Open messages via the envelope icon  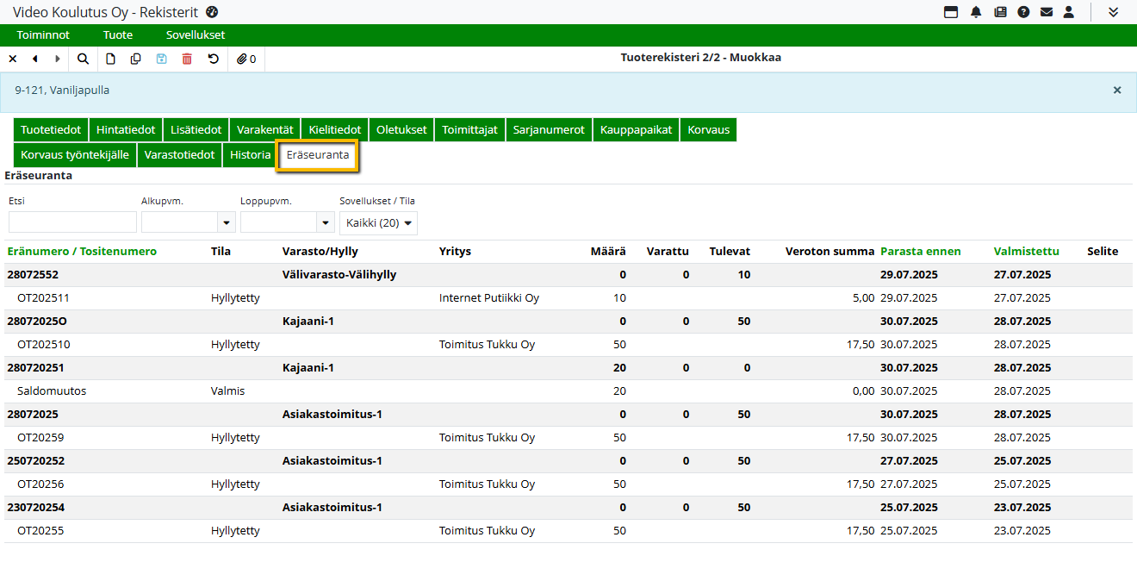(1047, 12)
